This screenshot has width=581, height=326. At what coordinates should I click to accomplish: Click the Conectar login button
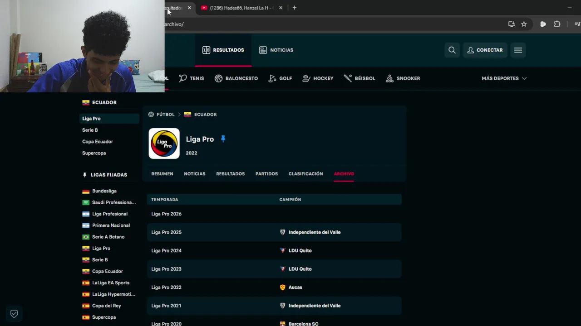pos(485,50)
